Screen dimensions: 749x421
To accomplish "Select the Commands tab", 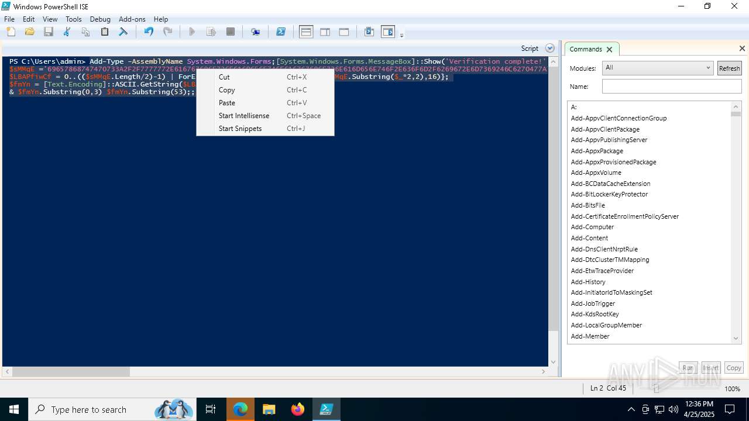I will (x=586, y=49).
